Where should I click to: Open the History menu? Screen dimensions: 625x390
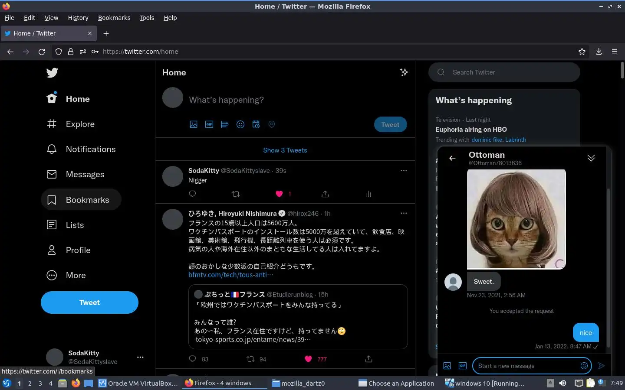(x=78, y=18)
